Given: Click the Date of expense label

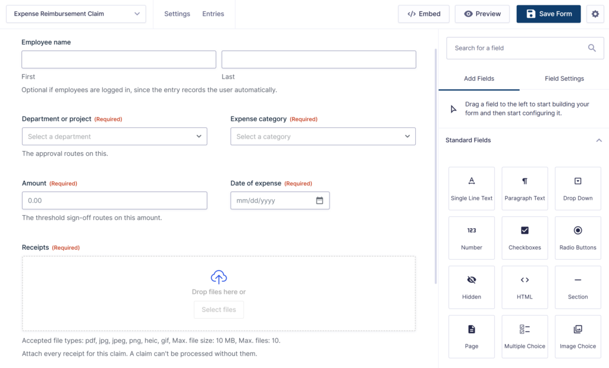Looking at the screenshot, I should coord(256,183).
